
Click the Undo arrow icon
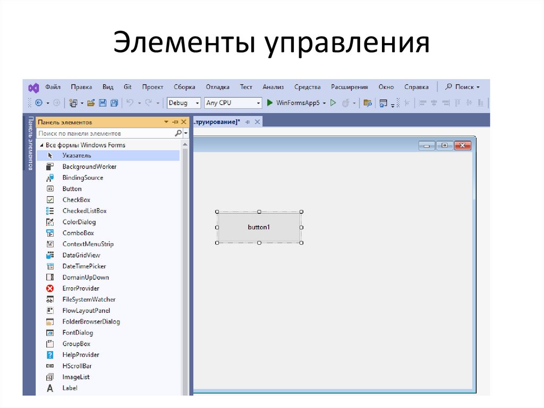coord(130,103)
